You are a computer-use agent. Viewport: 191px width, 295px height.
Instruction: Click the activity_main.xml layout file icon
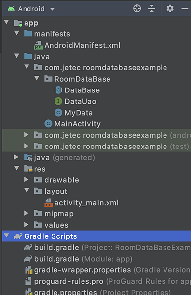pos(49,203)
